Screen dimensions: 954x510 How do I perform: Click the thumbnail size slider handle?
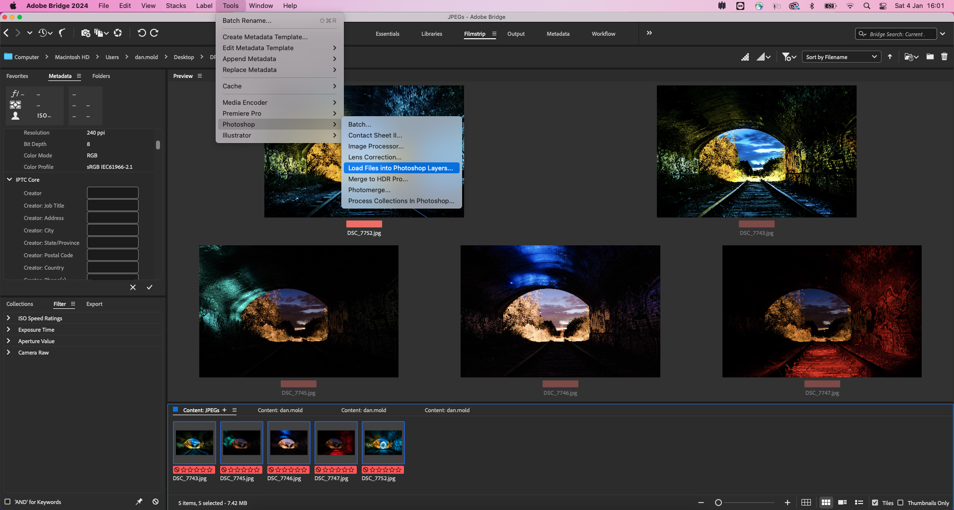(x=718, y=503)
